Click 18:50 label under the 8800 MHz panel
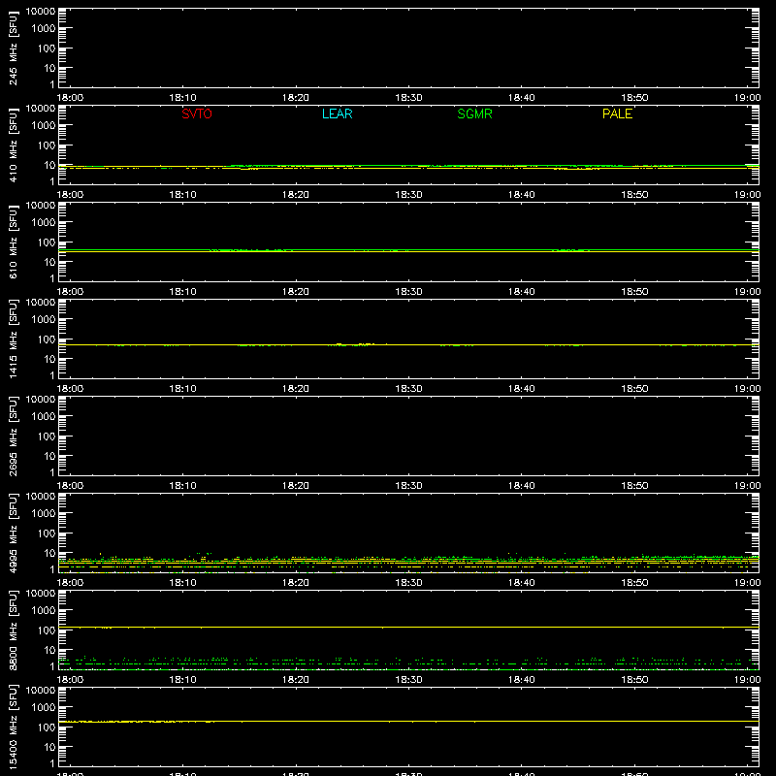This screenshot has height=776, width=776. coord(634,680)
